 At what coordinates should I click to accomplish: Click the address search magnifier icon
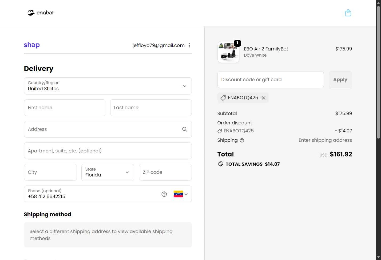tap(185, 129)
